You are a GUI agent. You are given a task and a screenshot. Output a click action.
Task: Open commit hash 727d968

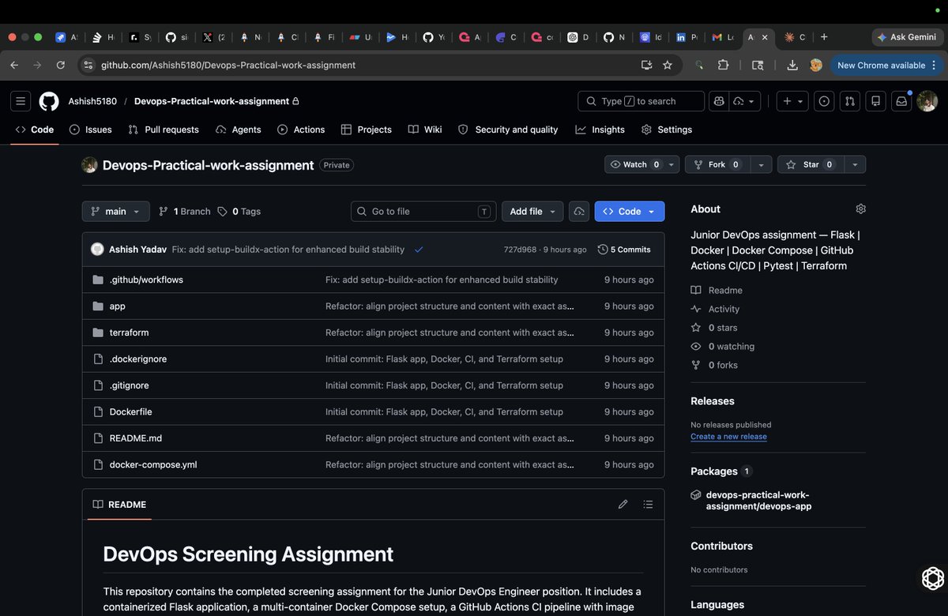click(x=519, y=250)
